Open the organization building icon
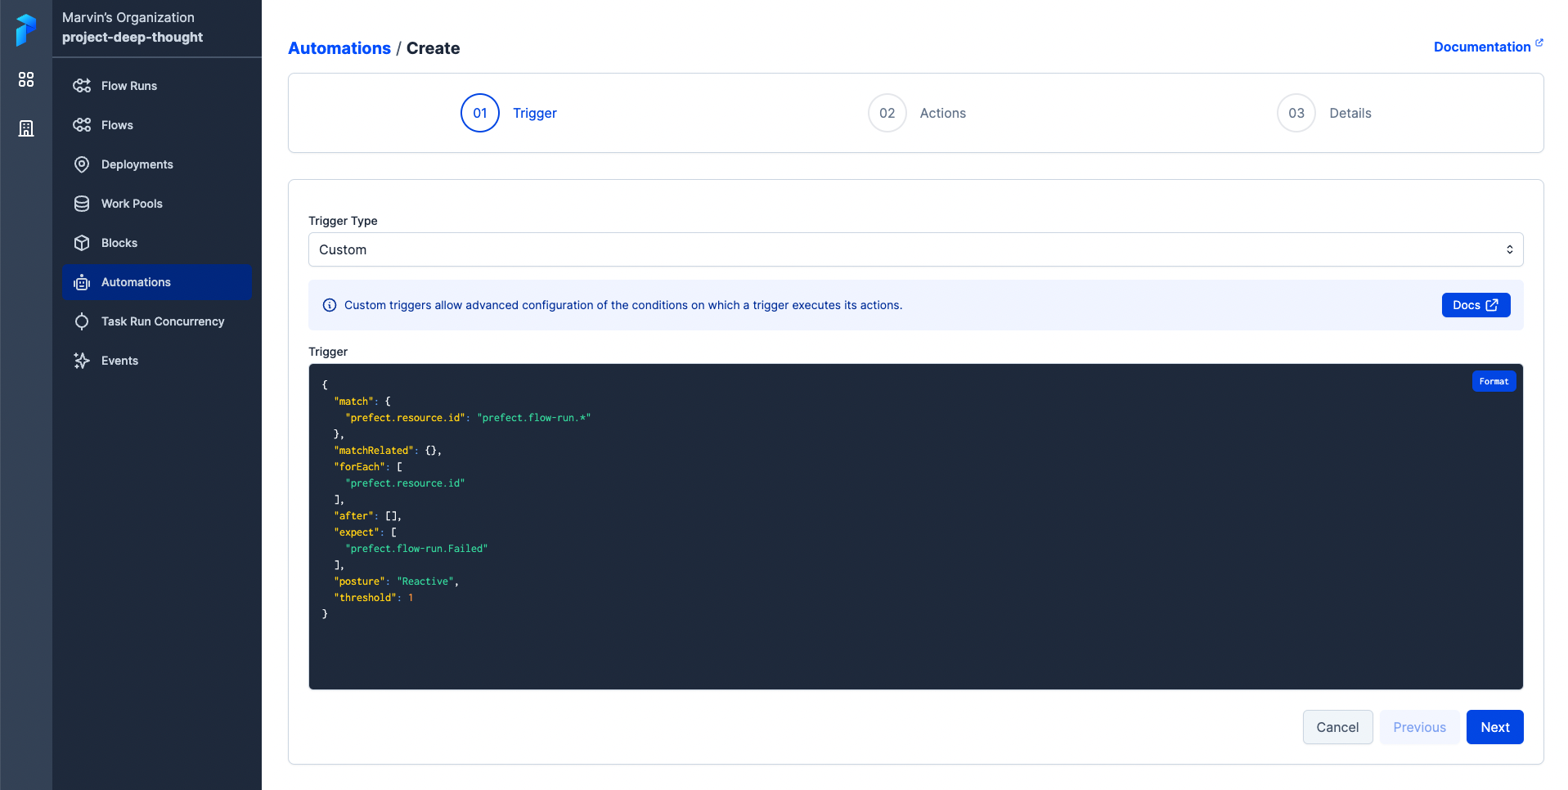The image size is (1568, 790). (x=26, y=128)
